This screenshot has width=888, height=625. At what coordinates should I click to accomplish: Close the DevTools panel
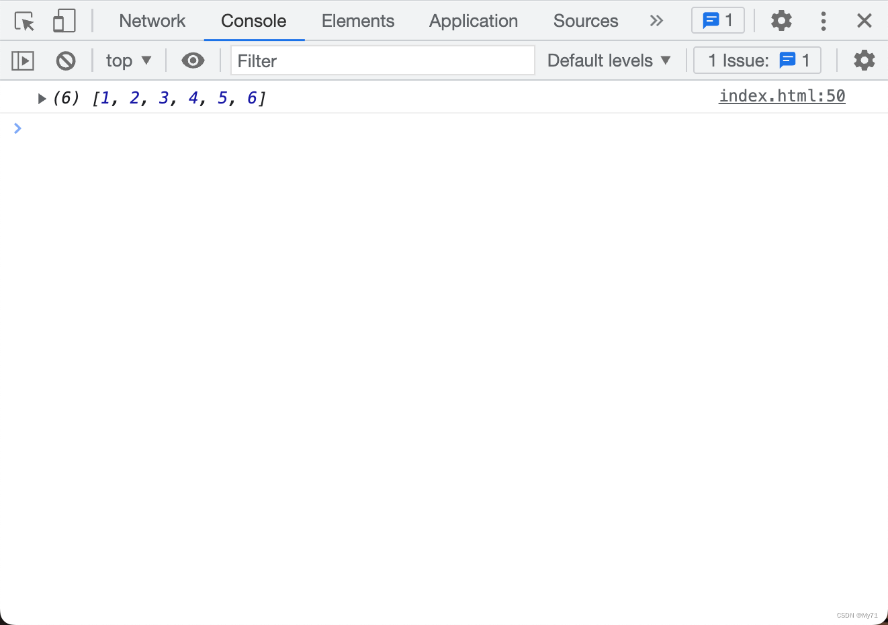[864, 21]
